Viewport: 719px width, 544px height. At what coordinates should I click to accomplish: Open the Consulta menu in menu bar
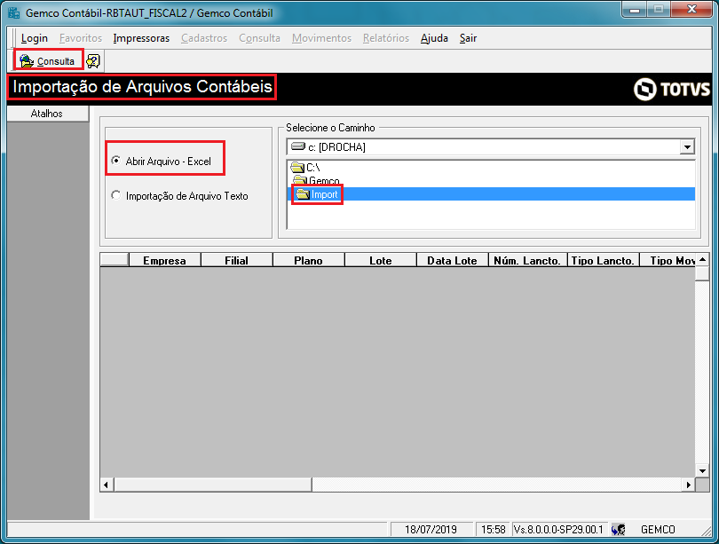point(259,38)
